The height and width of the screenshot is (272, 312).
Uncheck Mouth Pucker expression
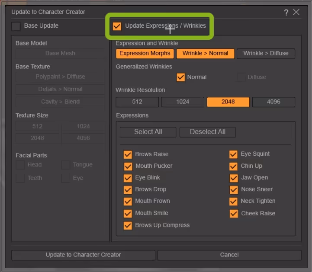128,166
